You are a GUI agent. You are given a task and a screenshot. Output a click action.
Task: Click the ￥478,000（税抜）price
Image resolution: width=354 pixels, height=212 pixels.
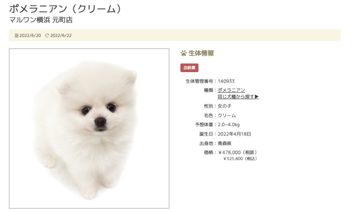tap(237, 153)
